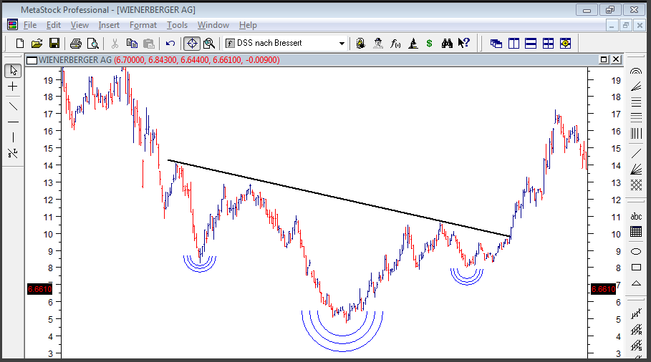This screenshot has width=651, height=362.
Task: Open the Indicator Builder f(x) icon
Action: coord(395,43)
